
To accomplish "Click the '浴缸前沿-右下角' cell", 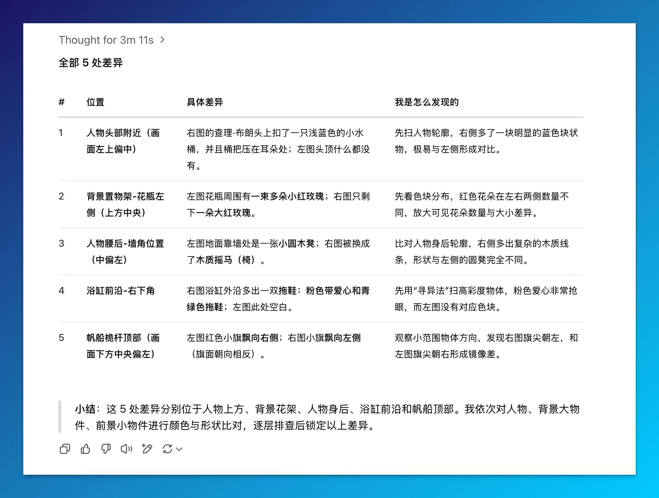I will (x=120, y=291).
